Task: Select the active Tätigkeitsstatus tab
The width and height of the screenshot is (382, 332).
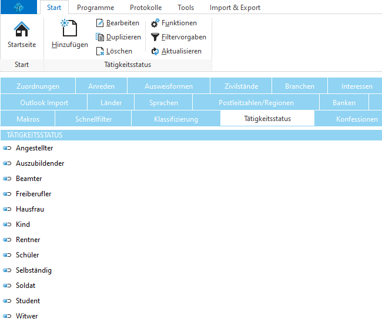Action: tap(267, 118)
